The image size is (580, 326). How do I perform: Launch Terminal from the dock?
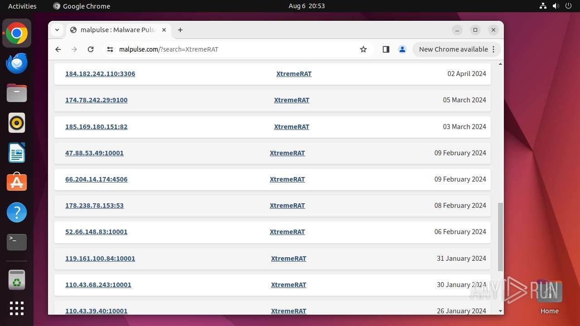tap(17, 242)
